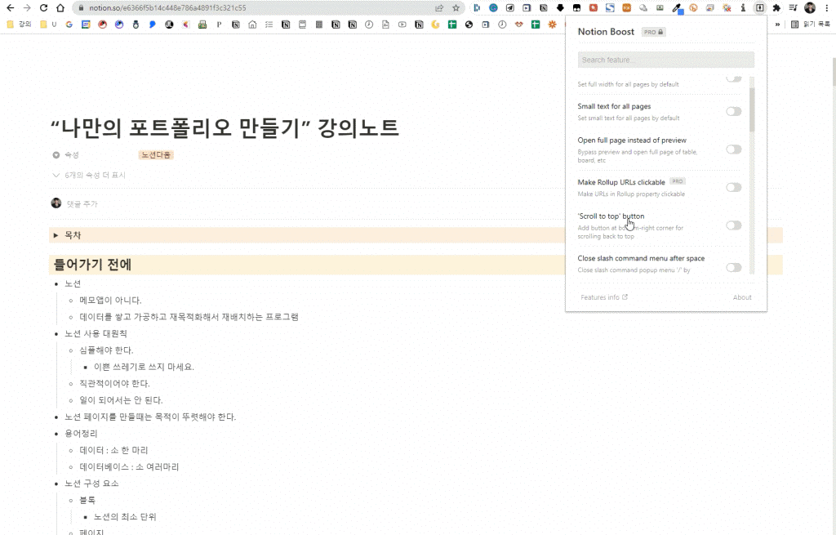Click the letter 'i' info extension icon
This screenshot has height=535, width=836.
click(x=743, y=8)
